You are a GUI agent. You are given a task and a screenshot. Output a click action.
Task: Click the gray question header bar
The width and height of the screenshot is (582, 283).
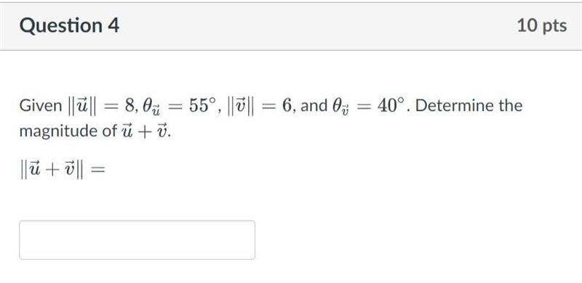[x=291, y=26]
